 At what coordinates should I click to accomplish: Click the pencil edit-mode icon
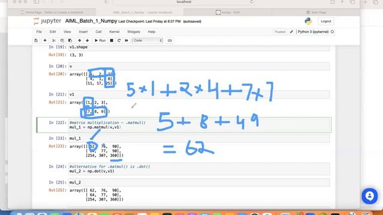(291, 32)
